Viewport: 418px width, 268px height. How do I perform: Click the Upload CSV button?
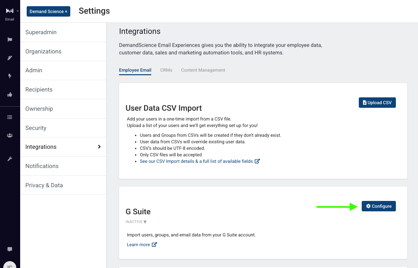coord(377,103)
